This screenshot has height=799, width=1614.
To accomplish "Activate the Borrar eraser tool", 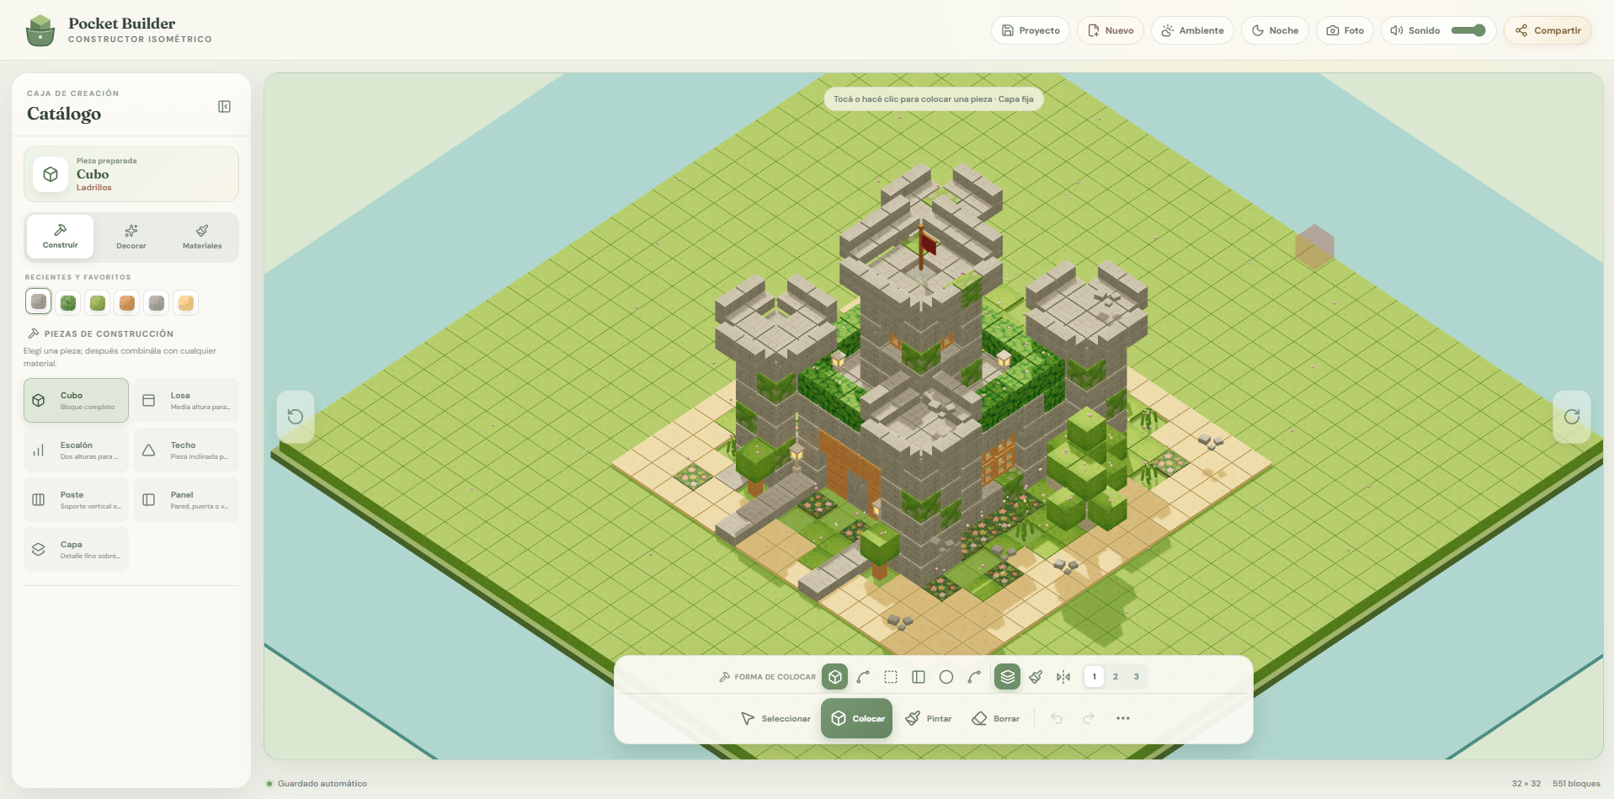I will click(996, 718).
